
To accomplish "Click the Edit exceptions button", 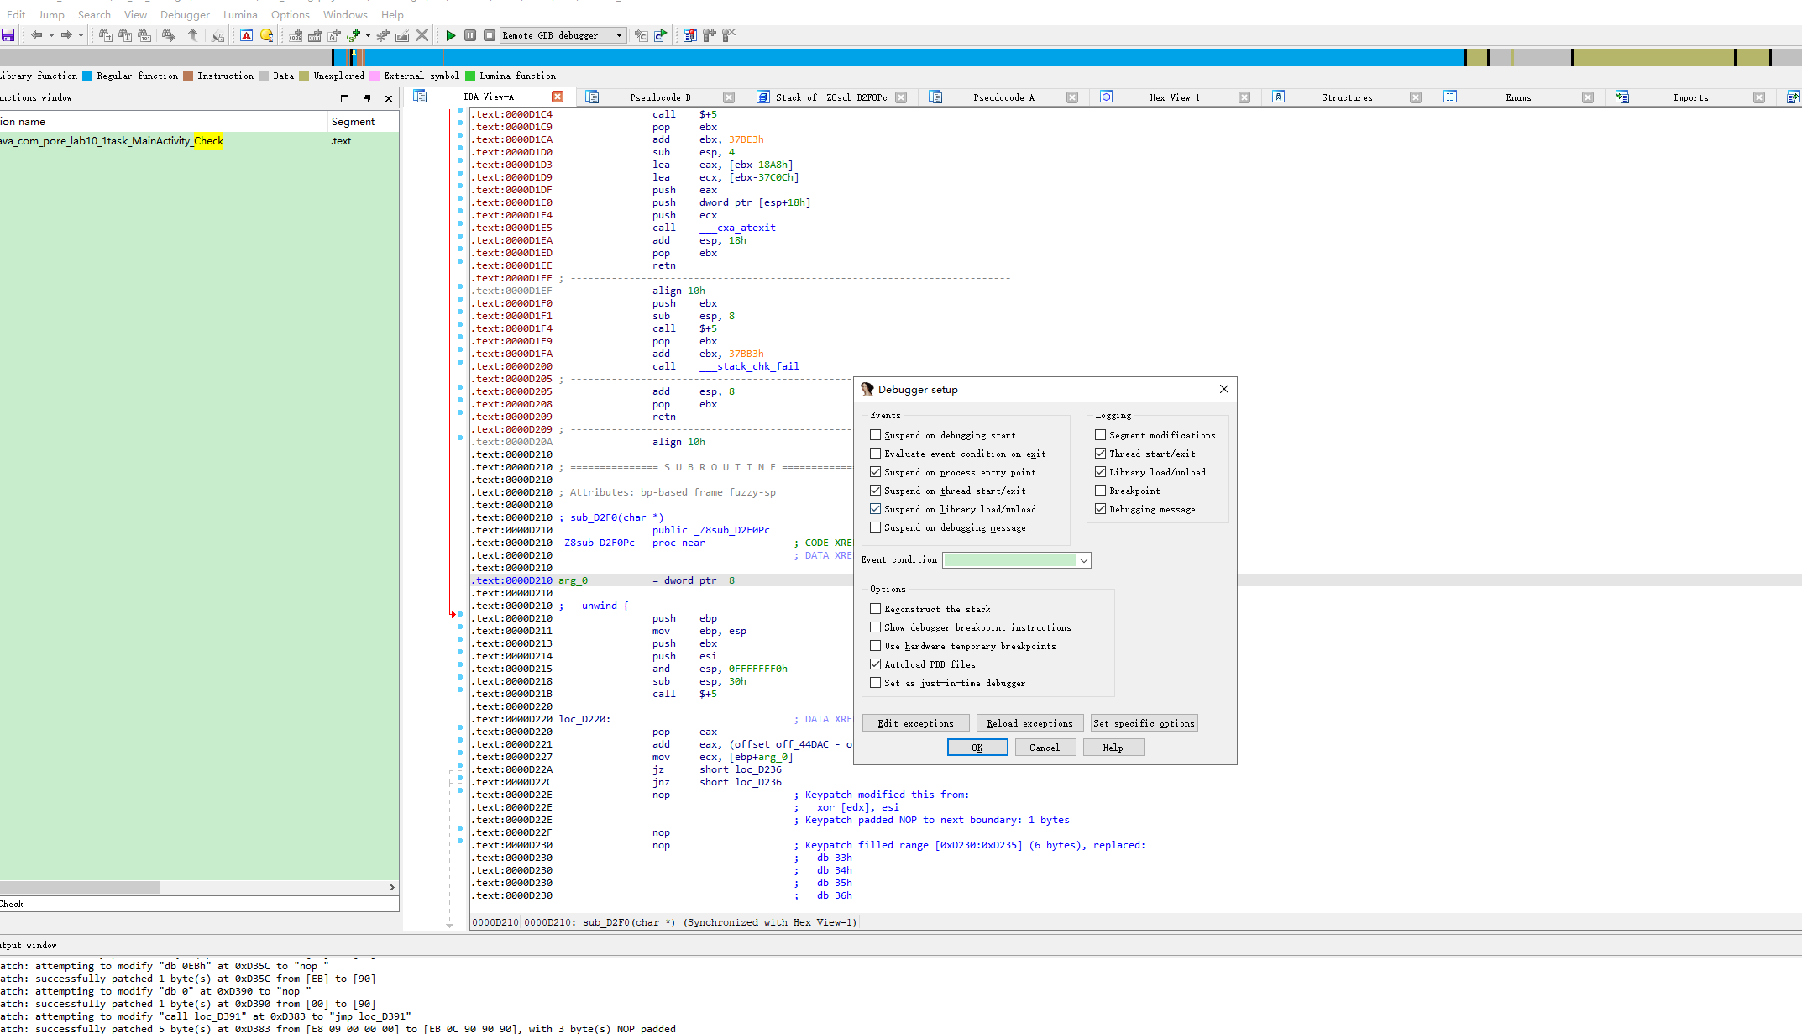I will coord(915,723).
